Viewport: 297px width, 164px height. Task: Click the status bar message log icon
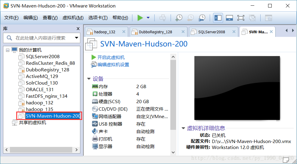(x=286, y=160)
